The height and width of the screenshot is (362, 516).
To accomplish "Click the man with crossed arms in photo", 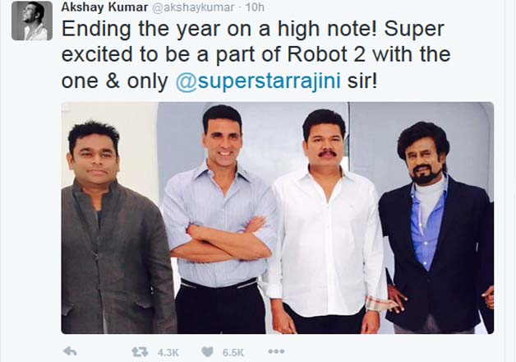I will point(220,220).
